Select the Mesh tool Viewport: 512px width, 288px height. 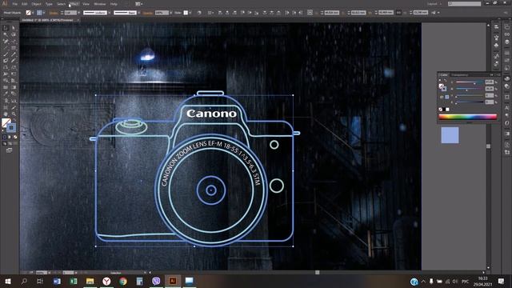6,87
